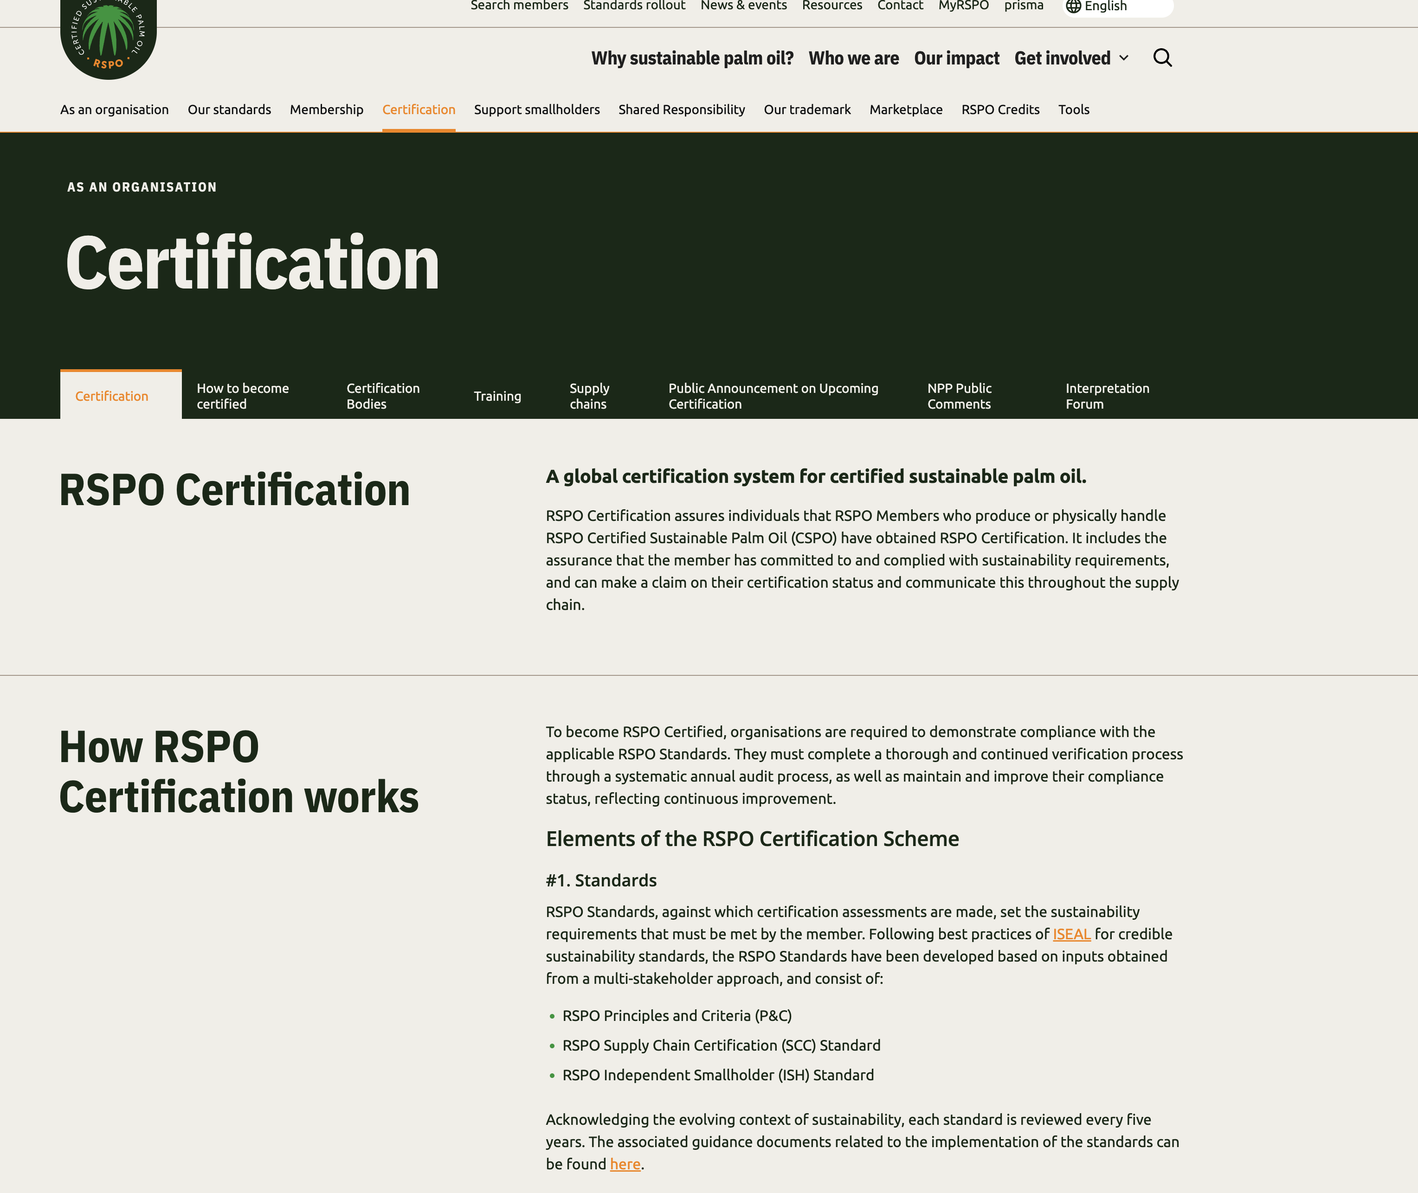Image resolution: width=1418 pixels, height=1193 pixels.
Task: Go to Search members
Action: (519, 6)
